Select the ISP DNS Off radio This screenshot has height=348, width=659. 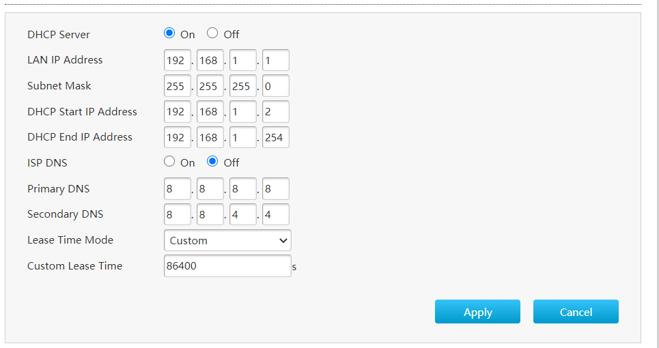click(x=212, y=162)
